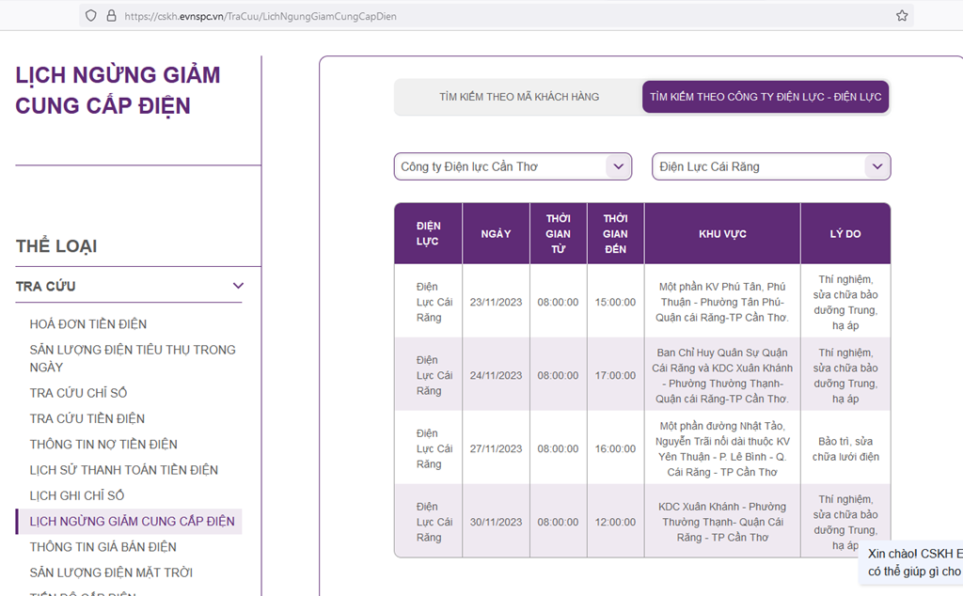The height and width of the screenshot is (596, 963).
Task: Open Hoá đơn tiền điện link
Action: 88,324
